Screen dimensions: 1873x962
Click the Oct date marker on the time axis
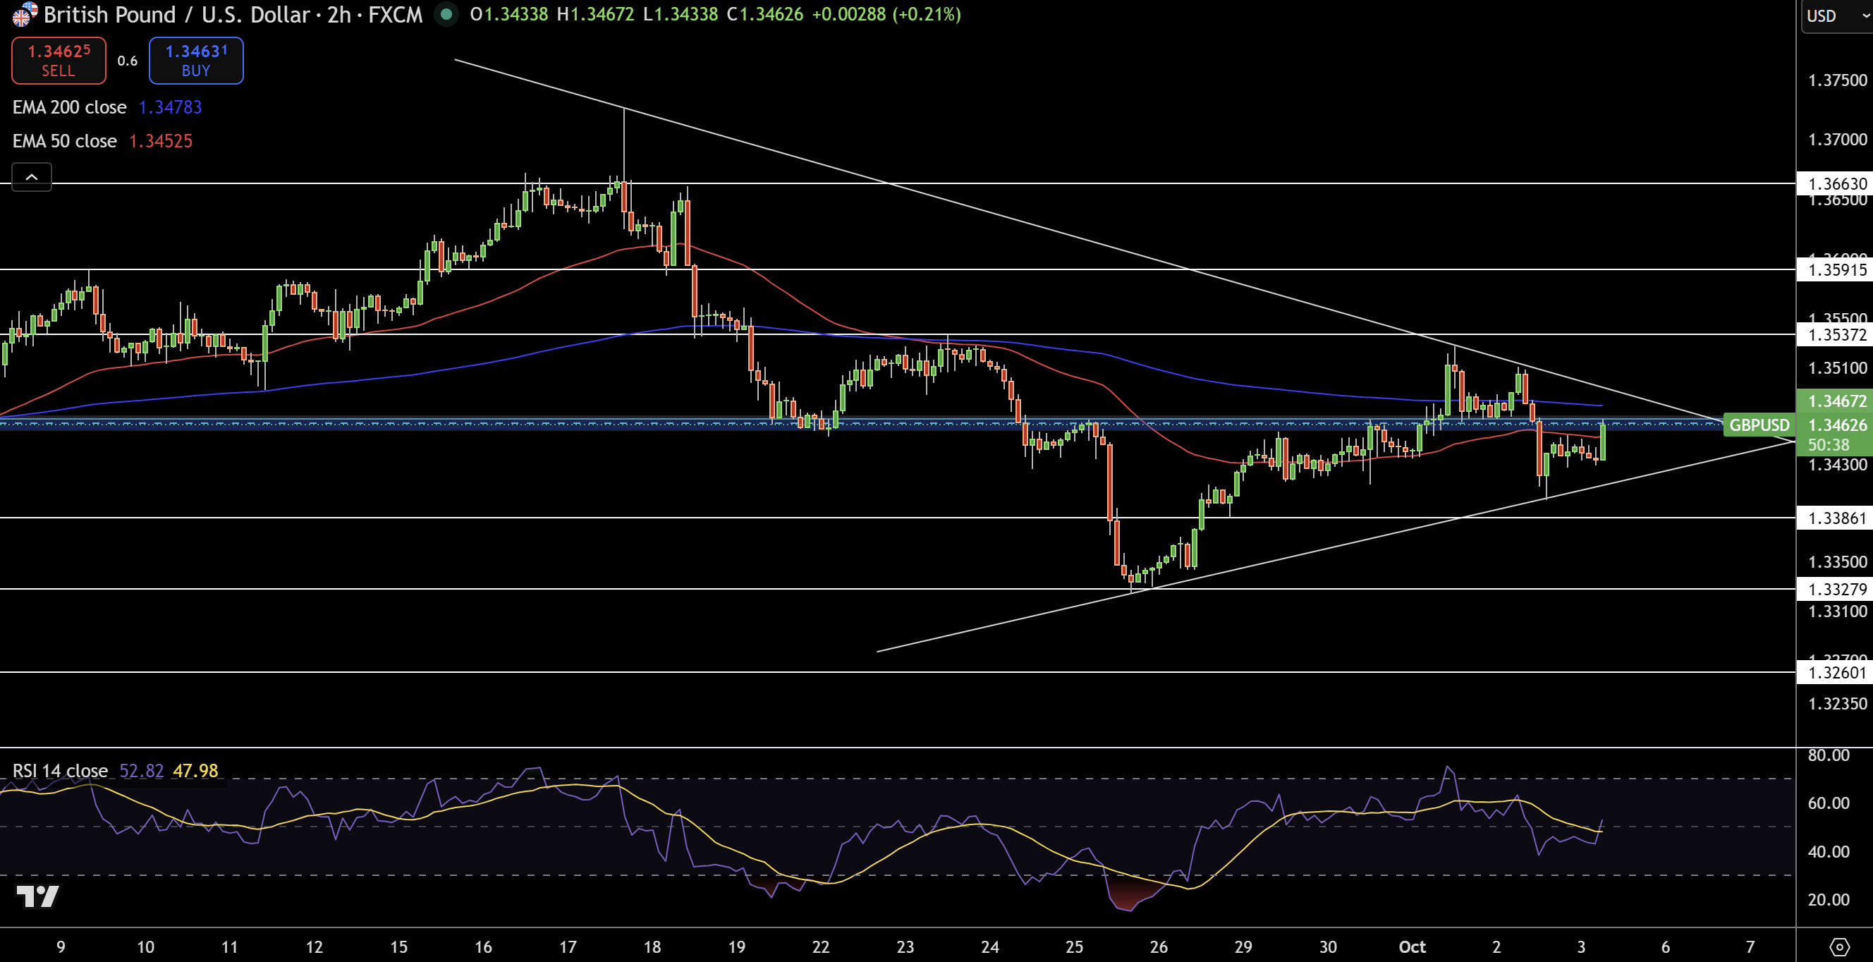[x=1412, y=946]
